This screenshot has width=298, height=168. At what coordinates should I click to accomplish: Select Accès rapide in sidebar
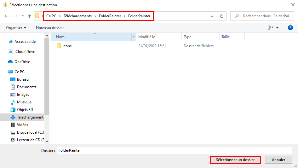(x=25, y=42)
